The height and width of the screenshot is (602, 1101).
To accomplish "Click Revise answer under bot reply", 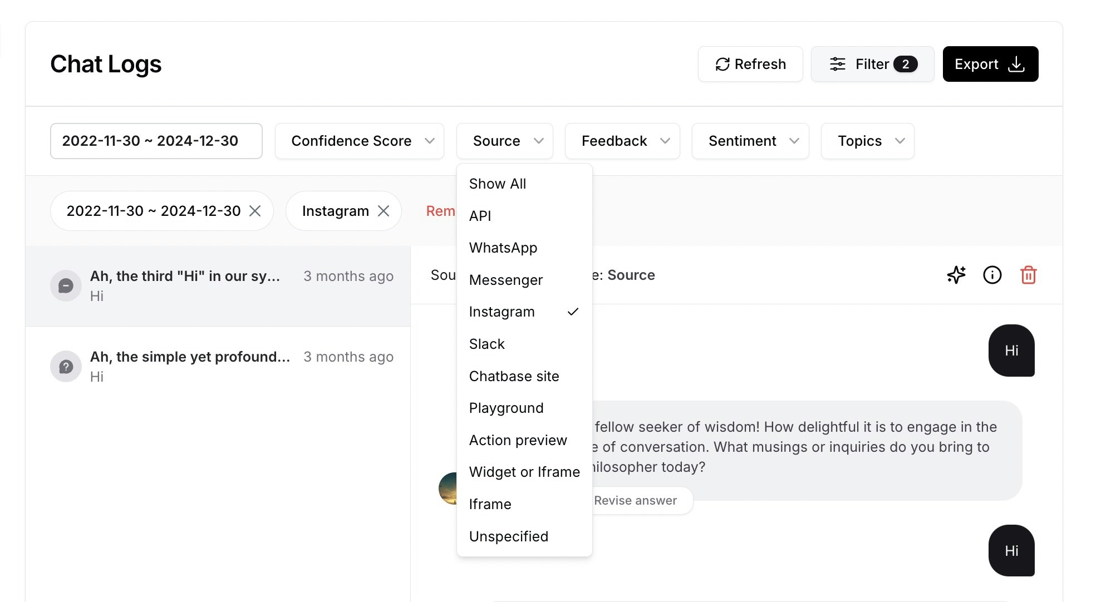I will (635, 500).
